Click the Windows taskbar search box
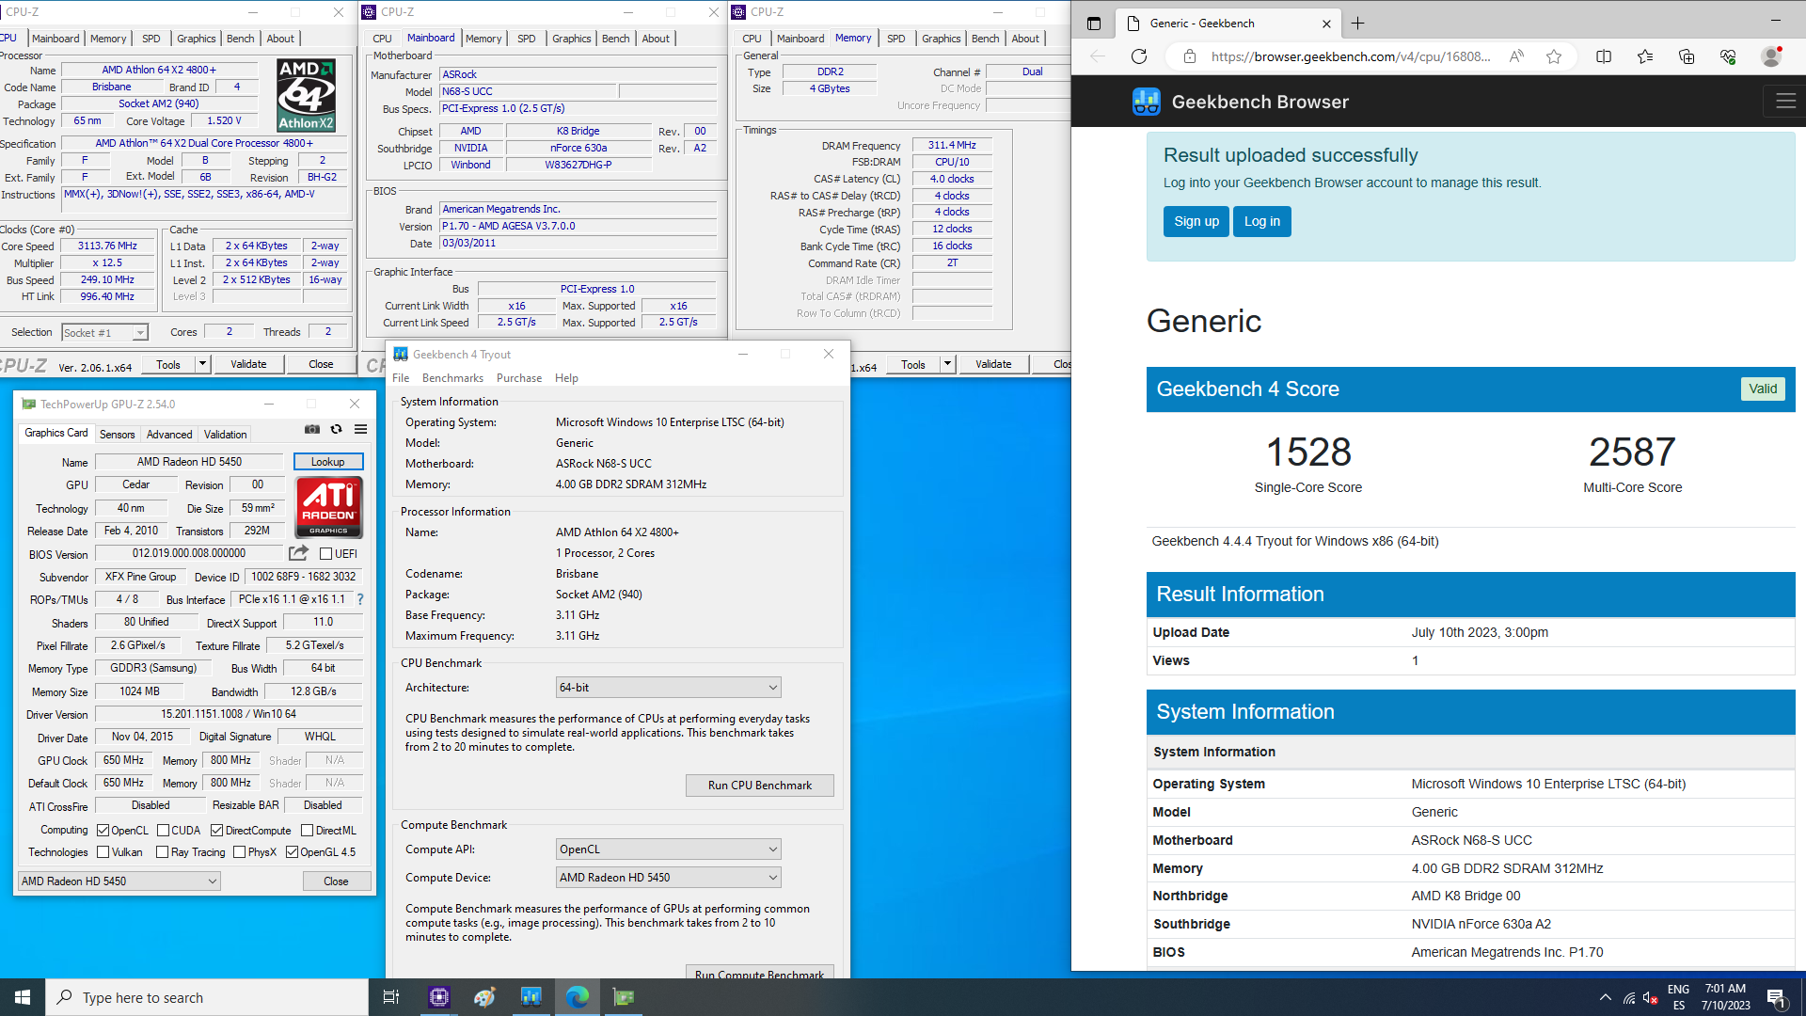This screenshot has height=1016, width=1806. [207, 997]
